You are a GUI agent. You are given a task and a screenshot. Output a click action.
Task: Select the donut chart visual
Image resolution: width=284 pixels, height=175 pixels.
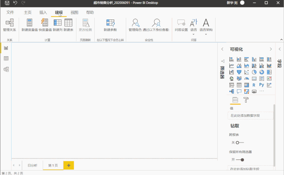point(261,72)
